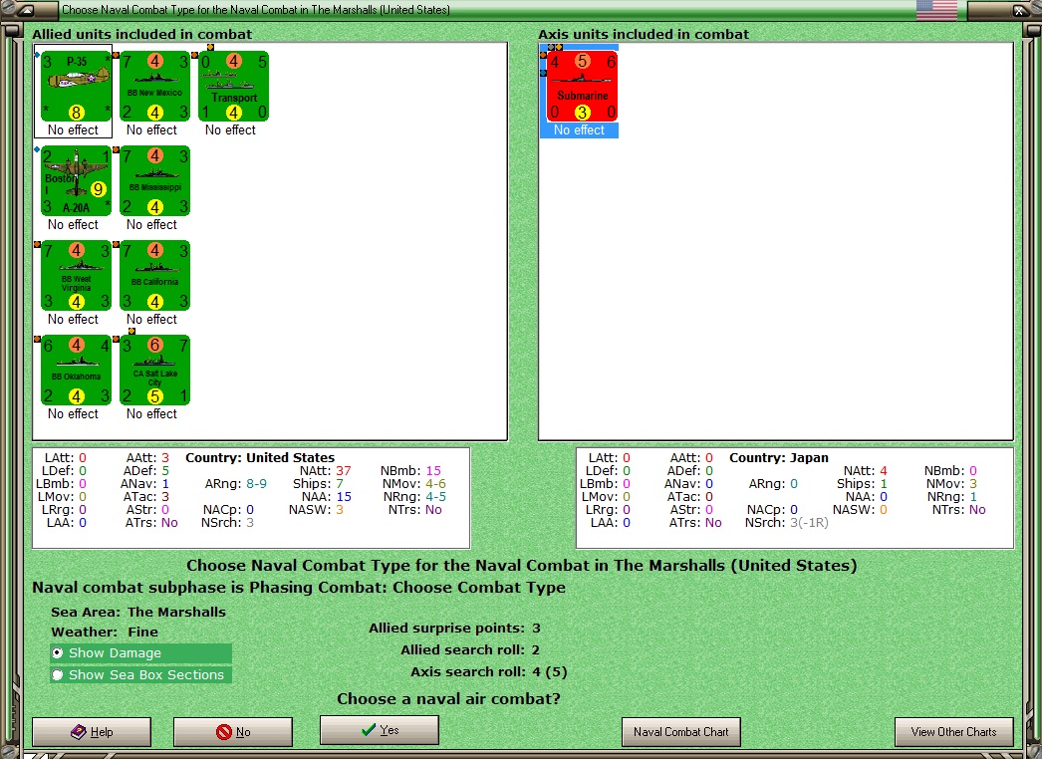
Task: Click US ARng value 8-9
Action: click(x=256, y=484)
